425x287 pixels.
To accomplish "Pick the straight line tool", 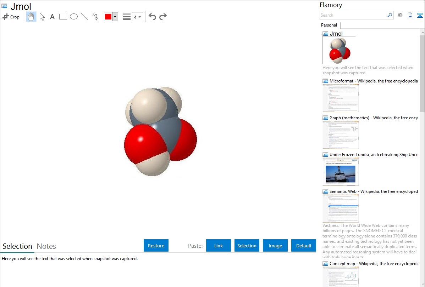I will [x=84, y=17].
